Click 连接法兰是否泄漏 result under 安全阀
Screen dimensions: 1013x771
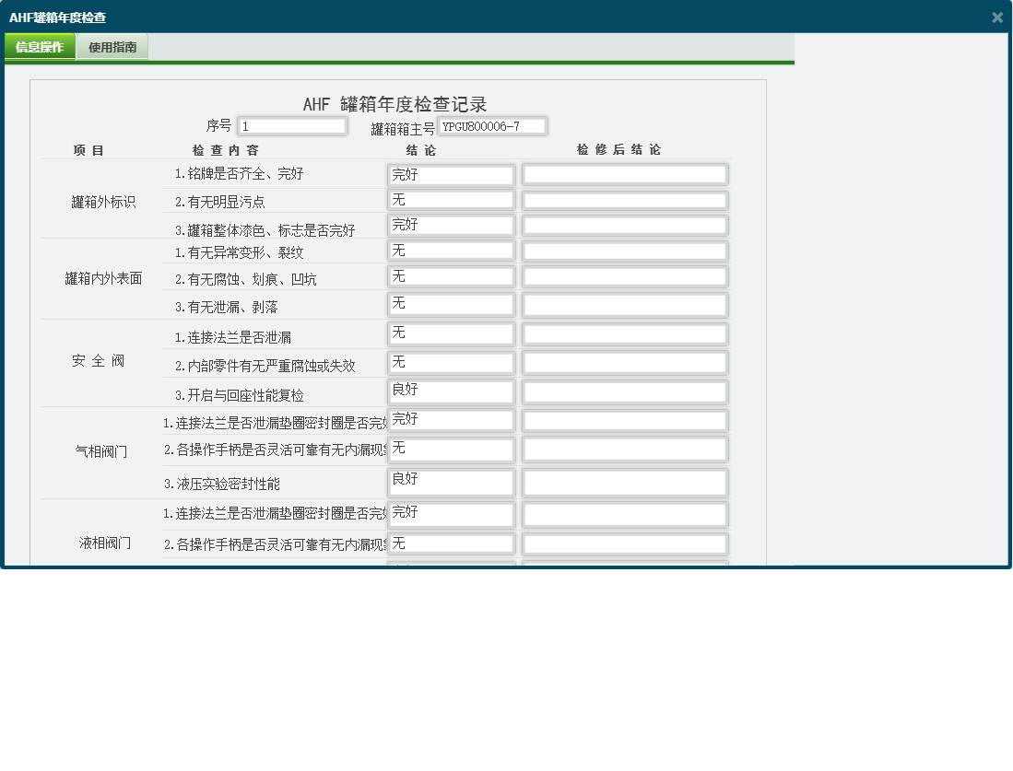click(x=451, y=333)
